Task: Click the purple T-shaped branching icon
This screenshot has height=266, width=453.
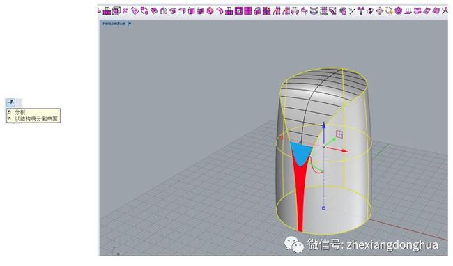Action: (x=361, y=11)
